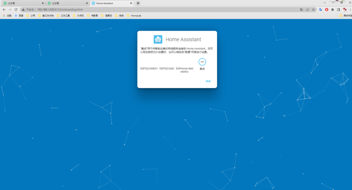Open the profile avatar menu

(344, 9)
